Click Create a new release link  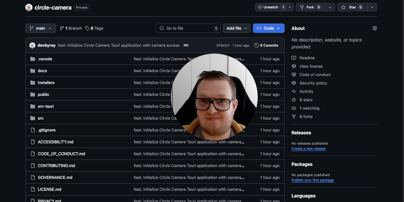(308, 149)
